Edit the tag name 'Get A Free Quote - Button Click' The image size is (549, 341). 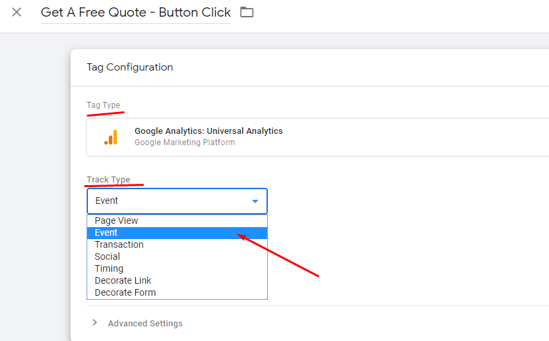(x=135, y=13)
